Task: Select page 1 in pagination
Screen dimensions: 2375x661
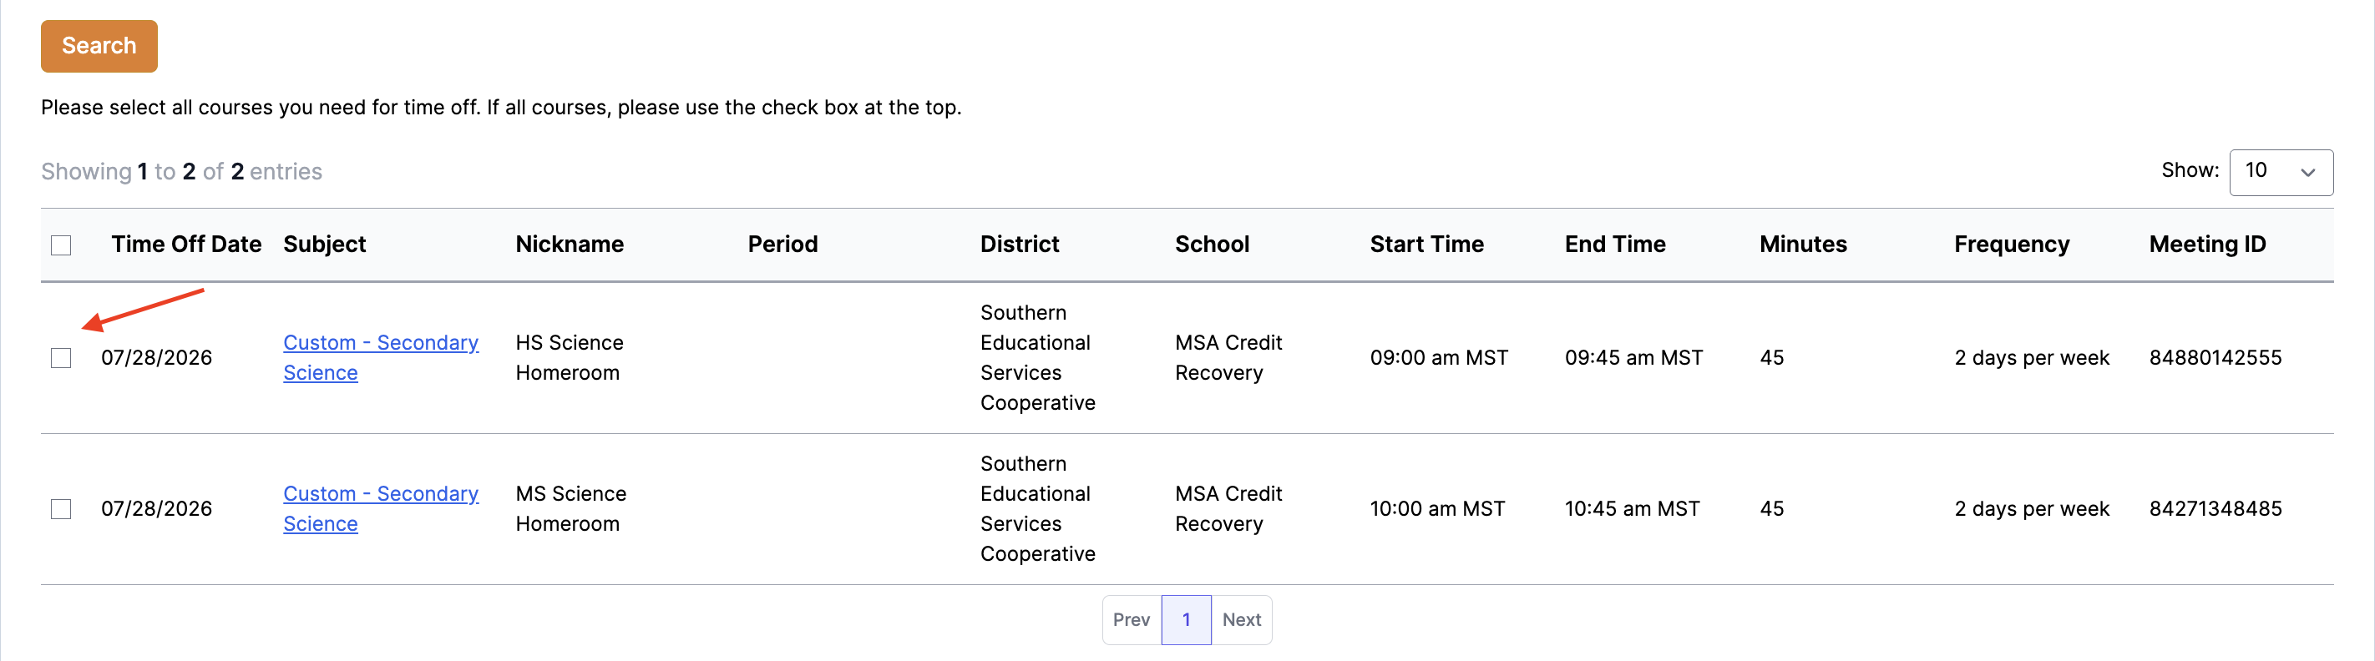Action: coord(1186,619)
